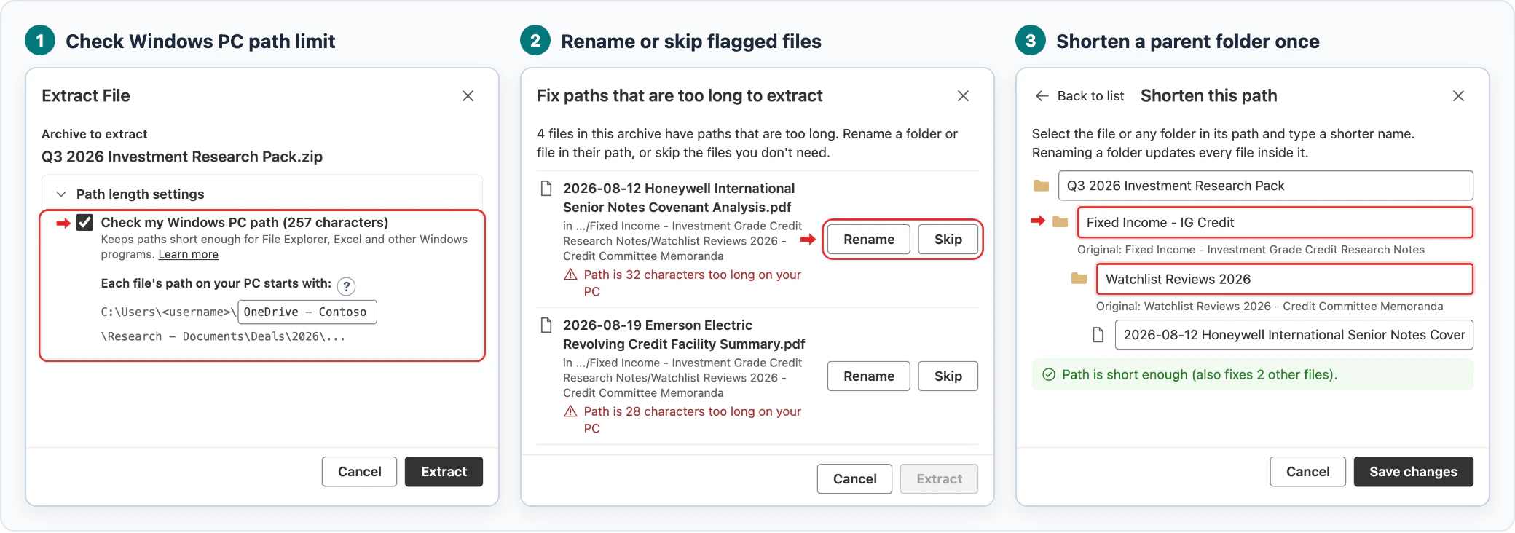
Task: Click the Emerson Electric file icon
Action: point(546,325)
